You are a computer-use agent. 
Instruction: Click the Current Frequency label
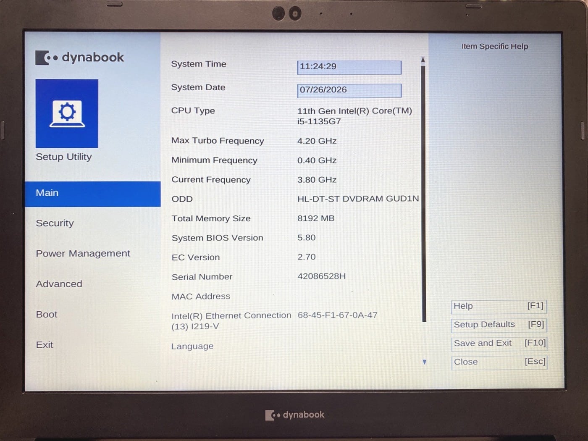(211, 180)
